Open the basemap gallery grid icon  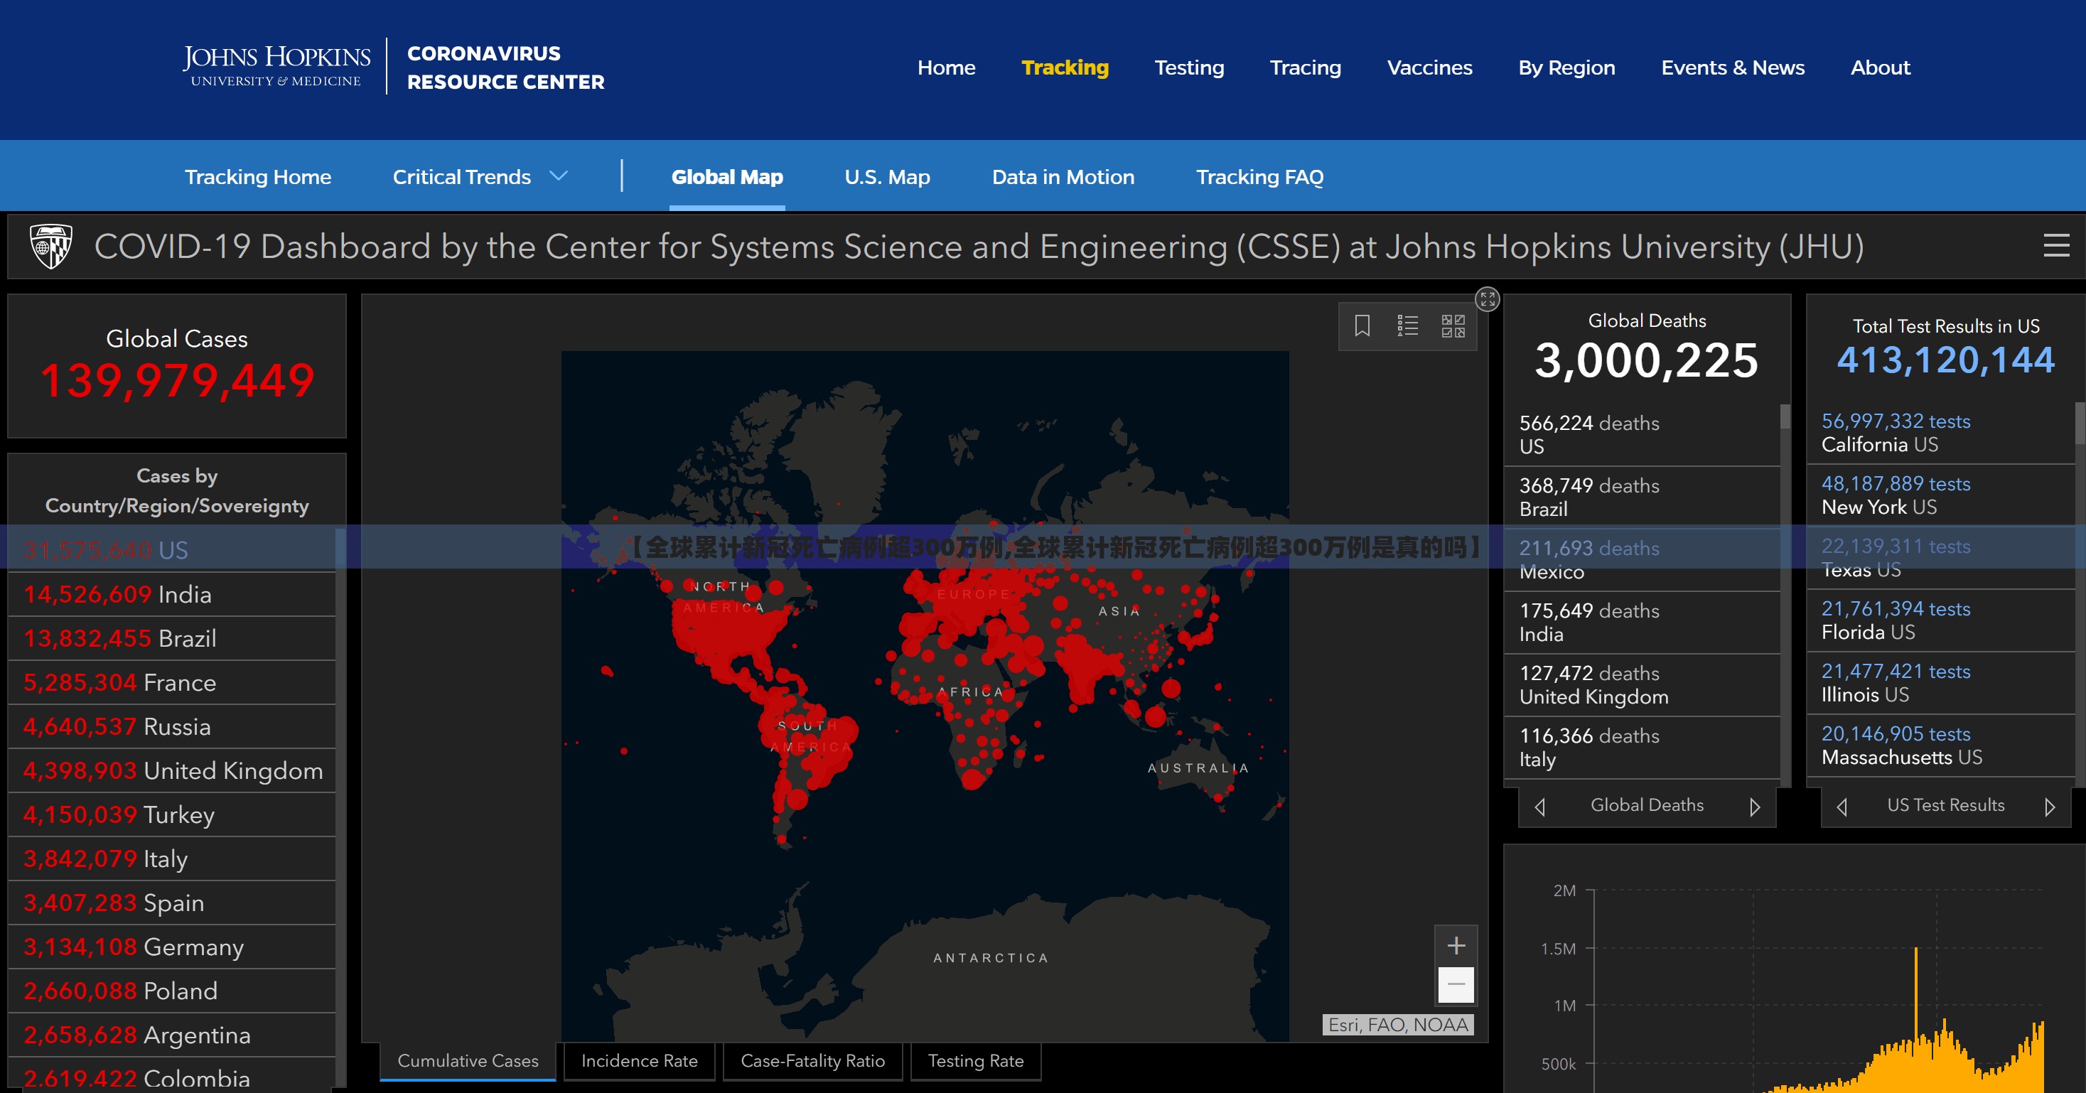(x=1453, y=325)
